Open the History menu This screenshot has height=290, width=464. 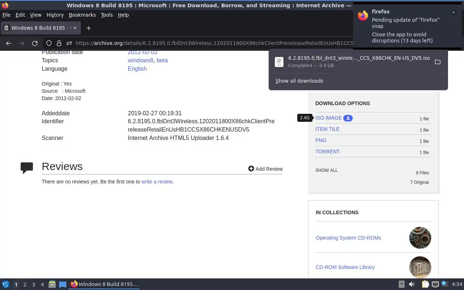coord(55,15)
